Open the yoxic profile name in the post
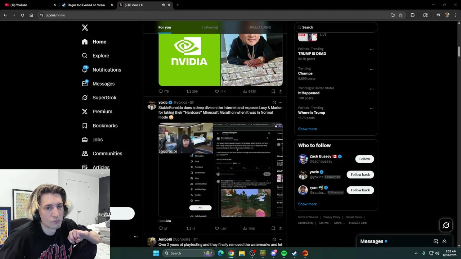Screen dimensions: 461x259 pyautogui.click(x=163, y=103)
